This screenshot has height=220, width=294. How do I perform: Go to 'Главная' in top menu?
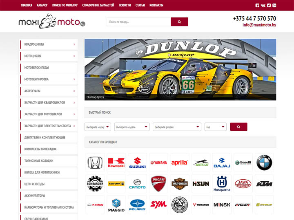click(x=27, y=5)
